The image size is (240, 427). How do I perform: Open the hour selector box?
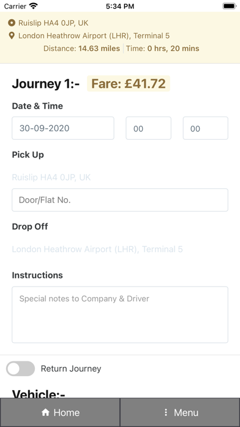(x=148, y=128)
